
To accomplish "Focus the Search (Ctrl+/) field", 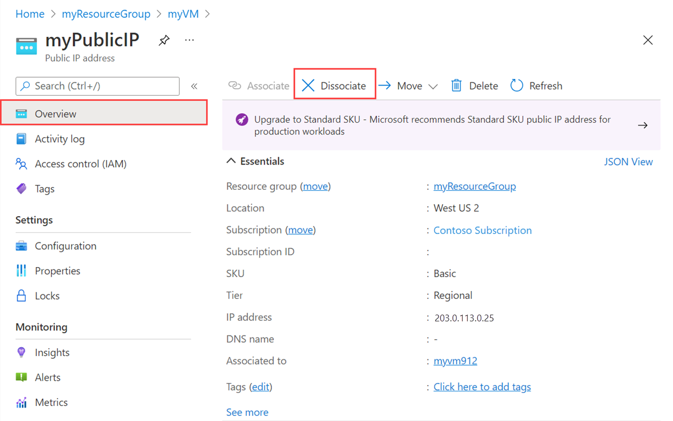I will coord(98,86).
